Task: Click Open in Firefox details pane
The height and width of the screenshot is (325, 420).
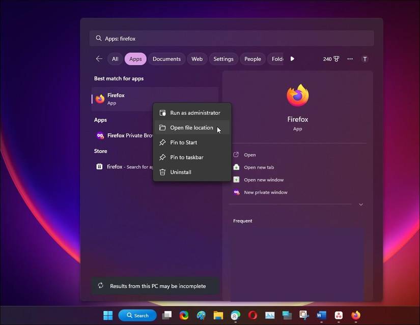Action: tap(249, 155)
